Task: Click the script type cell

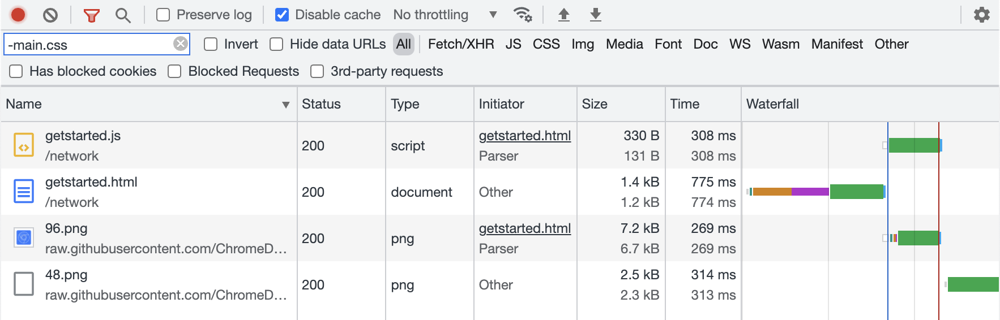Action: tap(408, 146)
